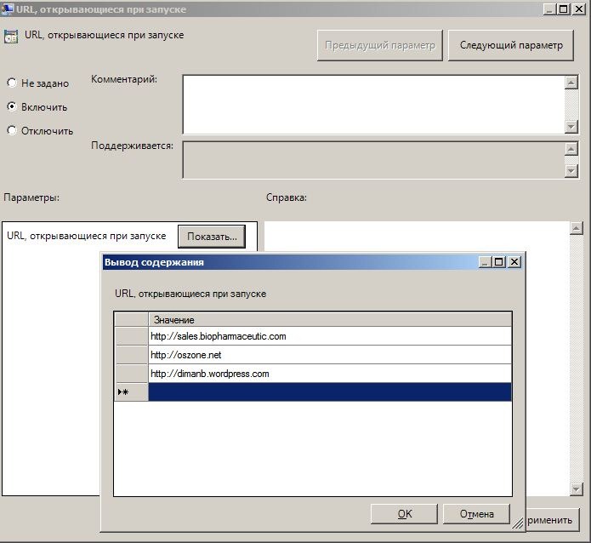Click the "Поддерживается" box scroll-up arrow
This screenshot has height=543, width=591.
[571, 149]
